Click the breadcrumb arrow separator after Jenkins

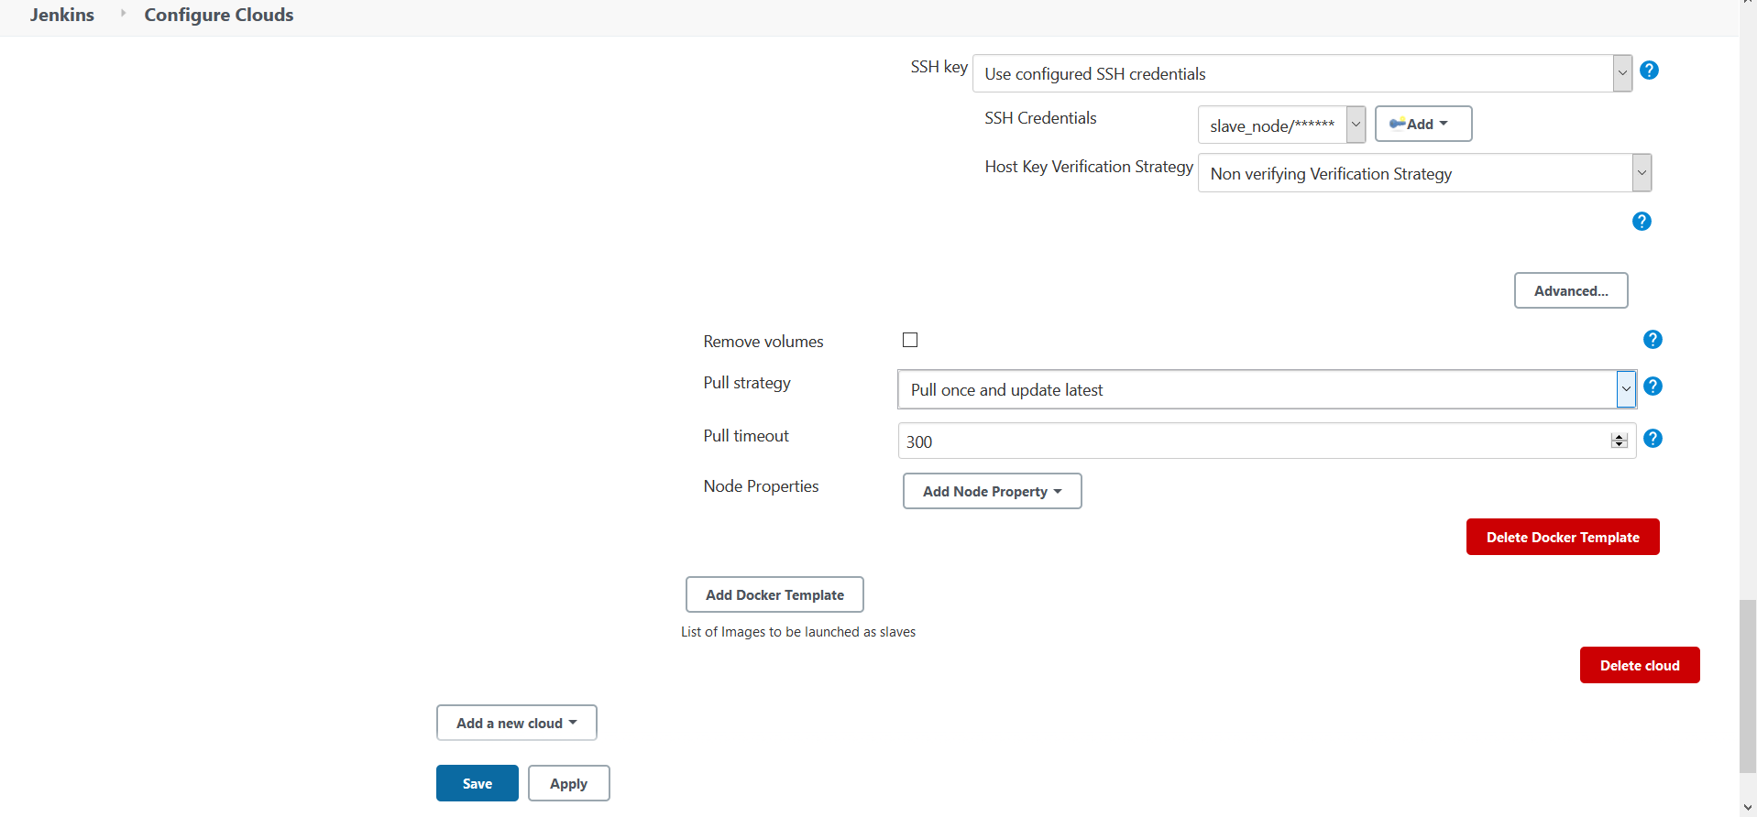pos(123,14)
